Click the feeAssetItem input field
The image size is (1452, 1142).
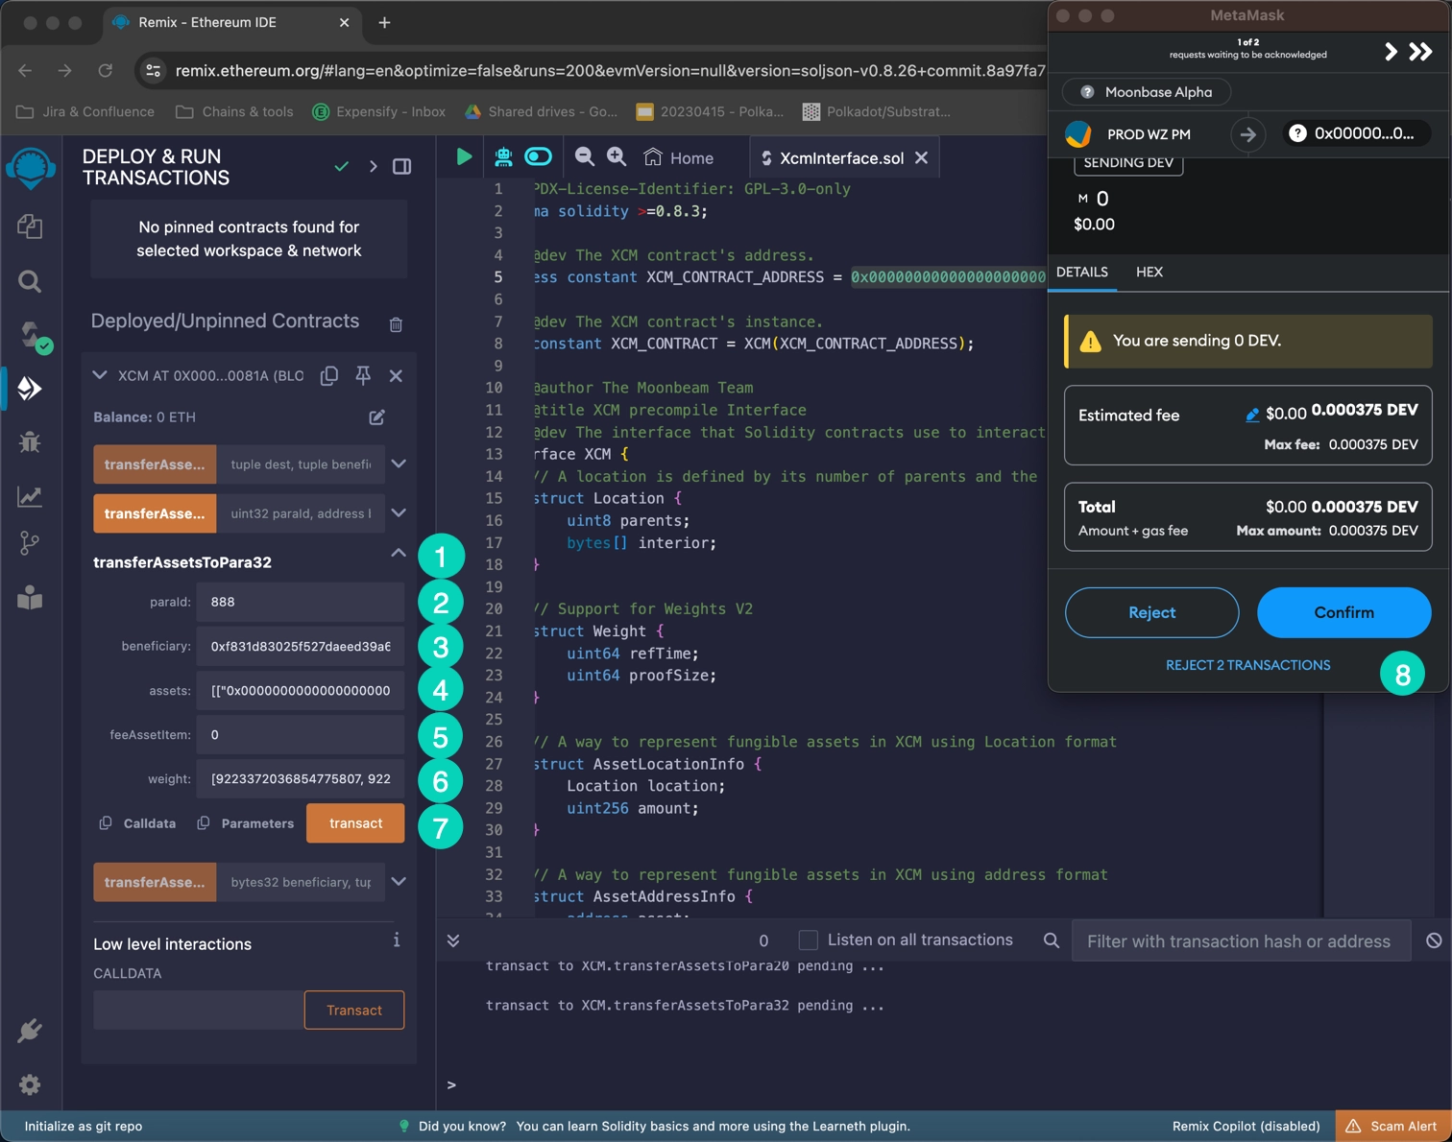click(x=300, y=734)
